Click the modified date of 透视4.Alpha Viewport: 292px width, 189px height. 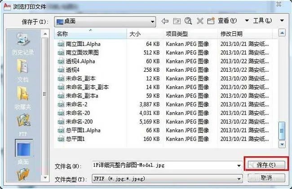[x=245, y=61]
